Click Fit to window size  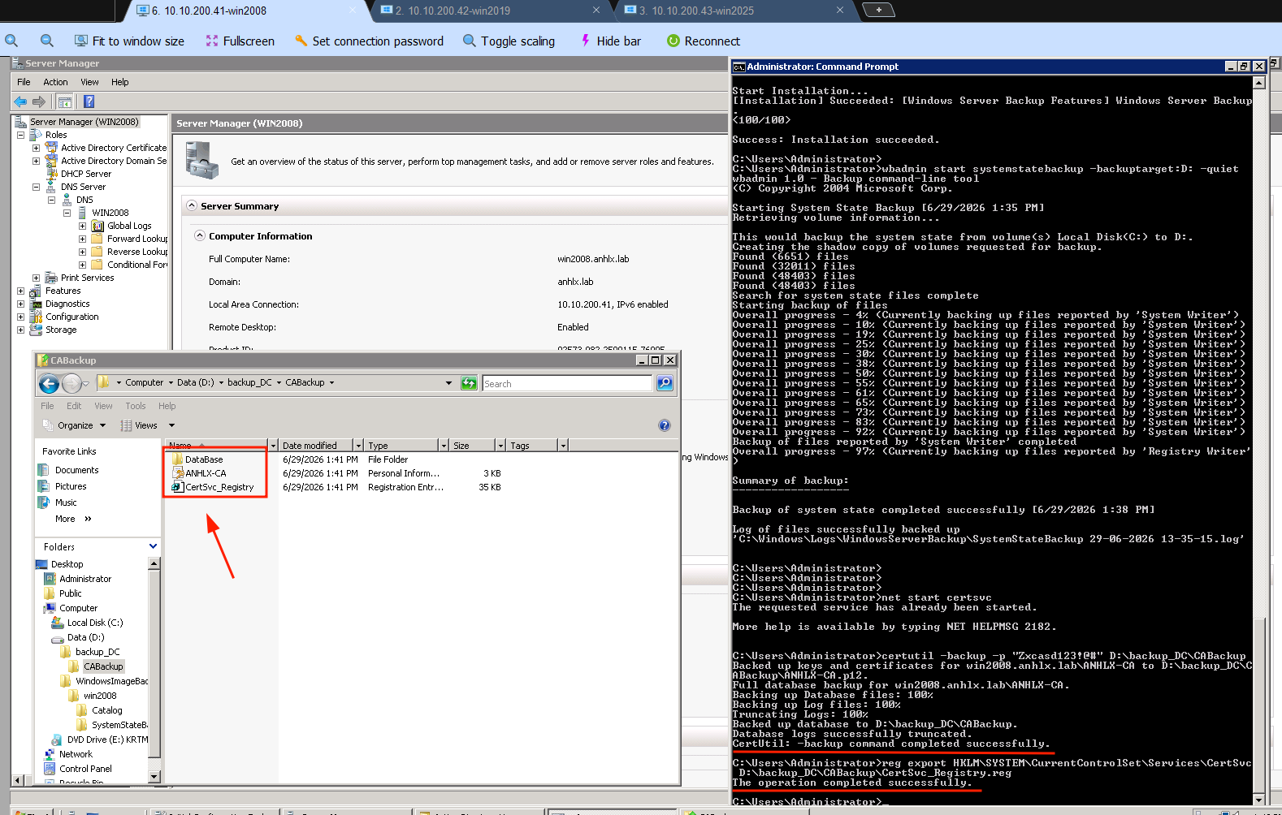pos(129,41)
